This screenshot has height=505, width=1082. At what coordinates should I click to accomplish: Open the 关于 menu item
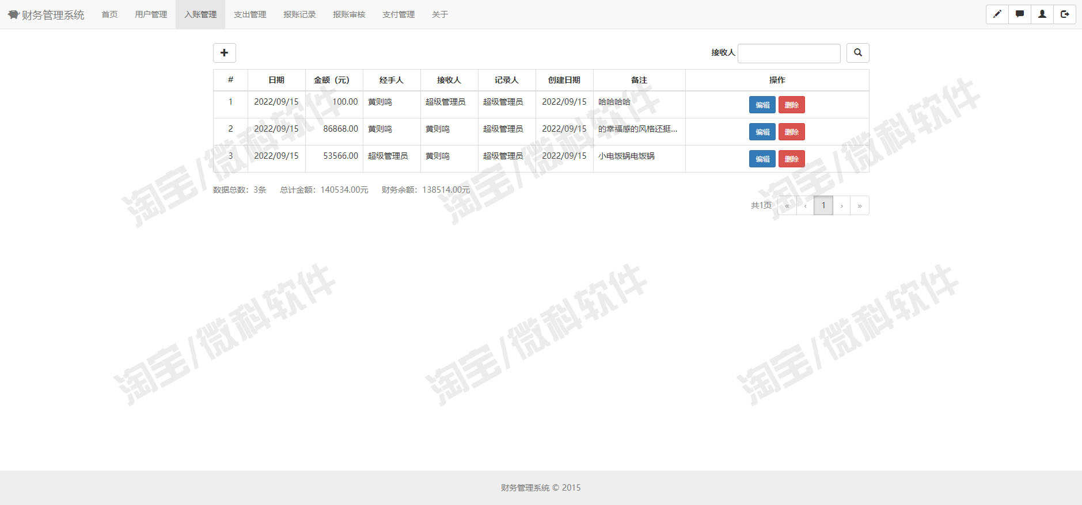click(x=440, y=14)
